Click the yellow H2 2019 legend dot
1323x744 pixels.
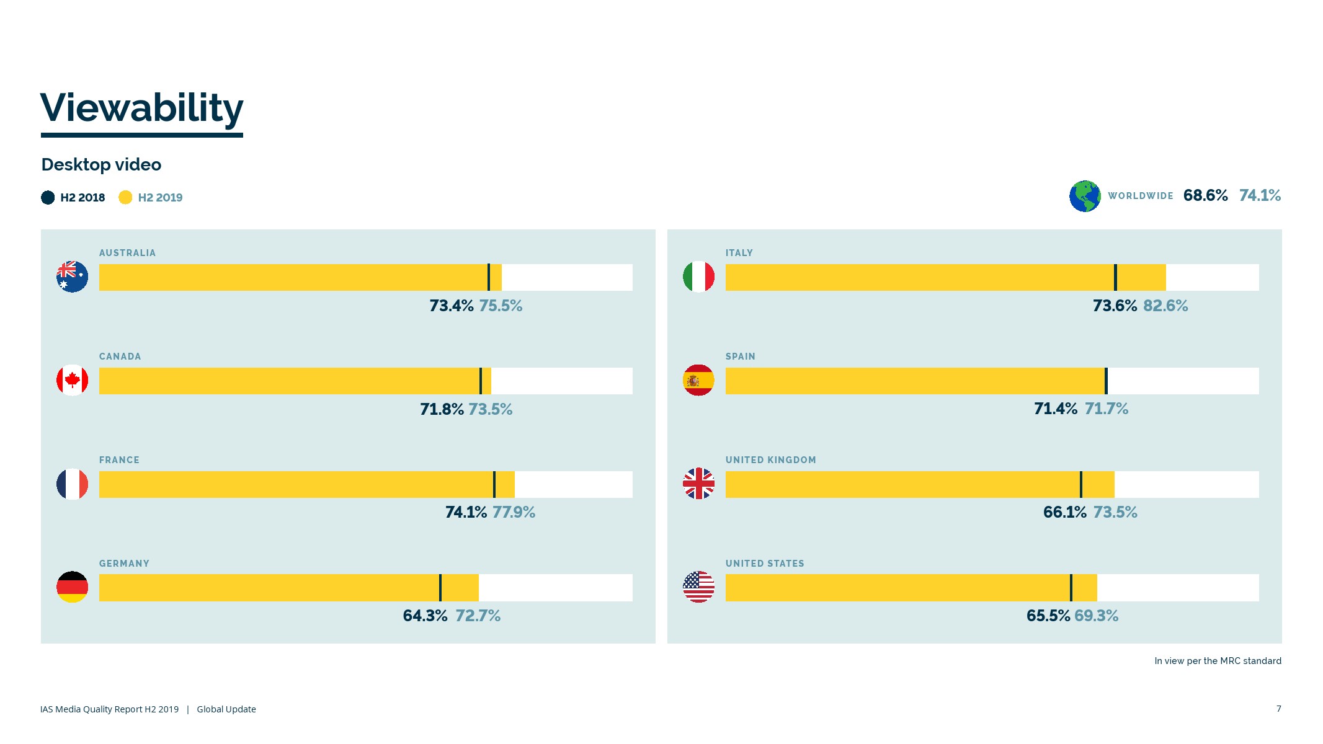tap(125, 197)
